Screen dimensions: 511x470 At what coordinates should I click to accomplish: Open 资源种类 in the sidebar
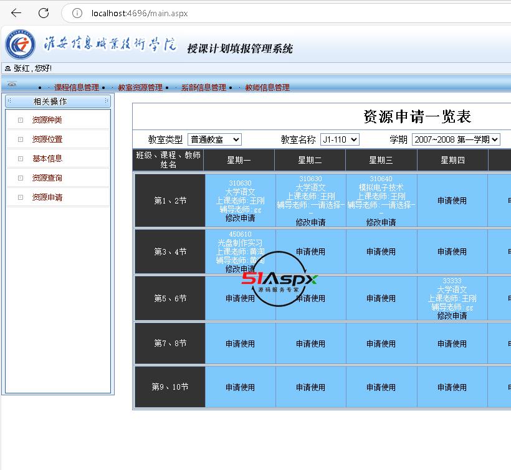pyautogui.click(x=47, y=120)
